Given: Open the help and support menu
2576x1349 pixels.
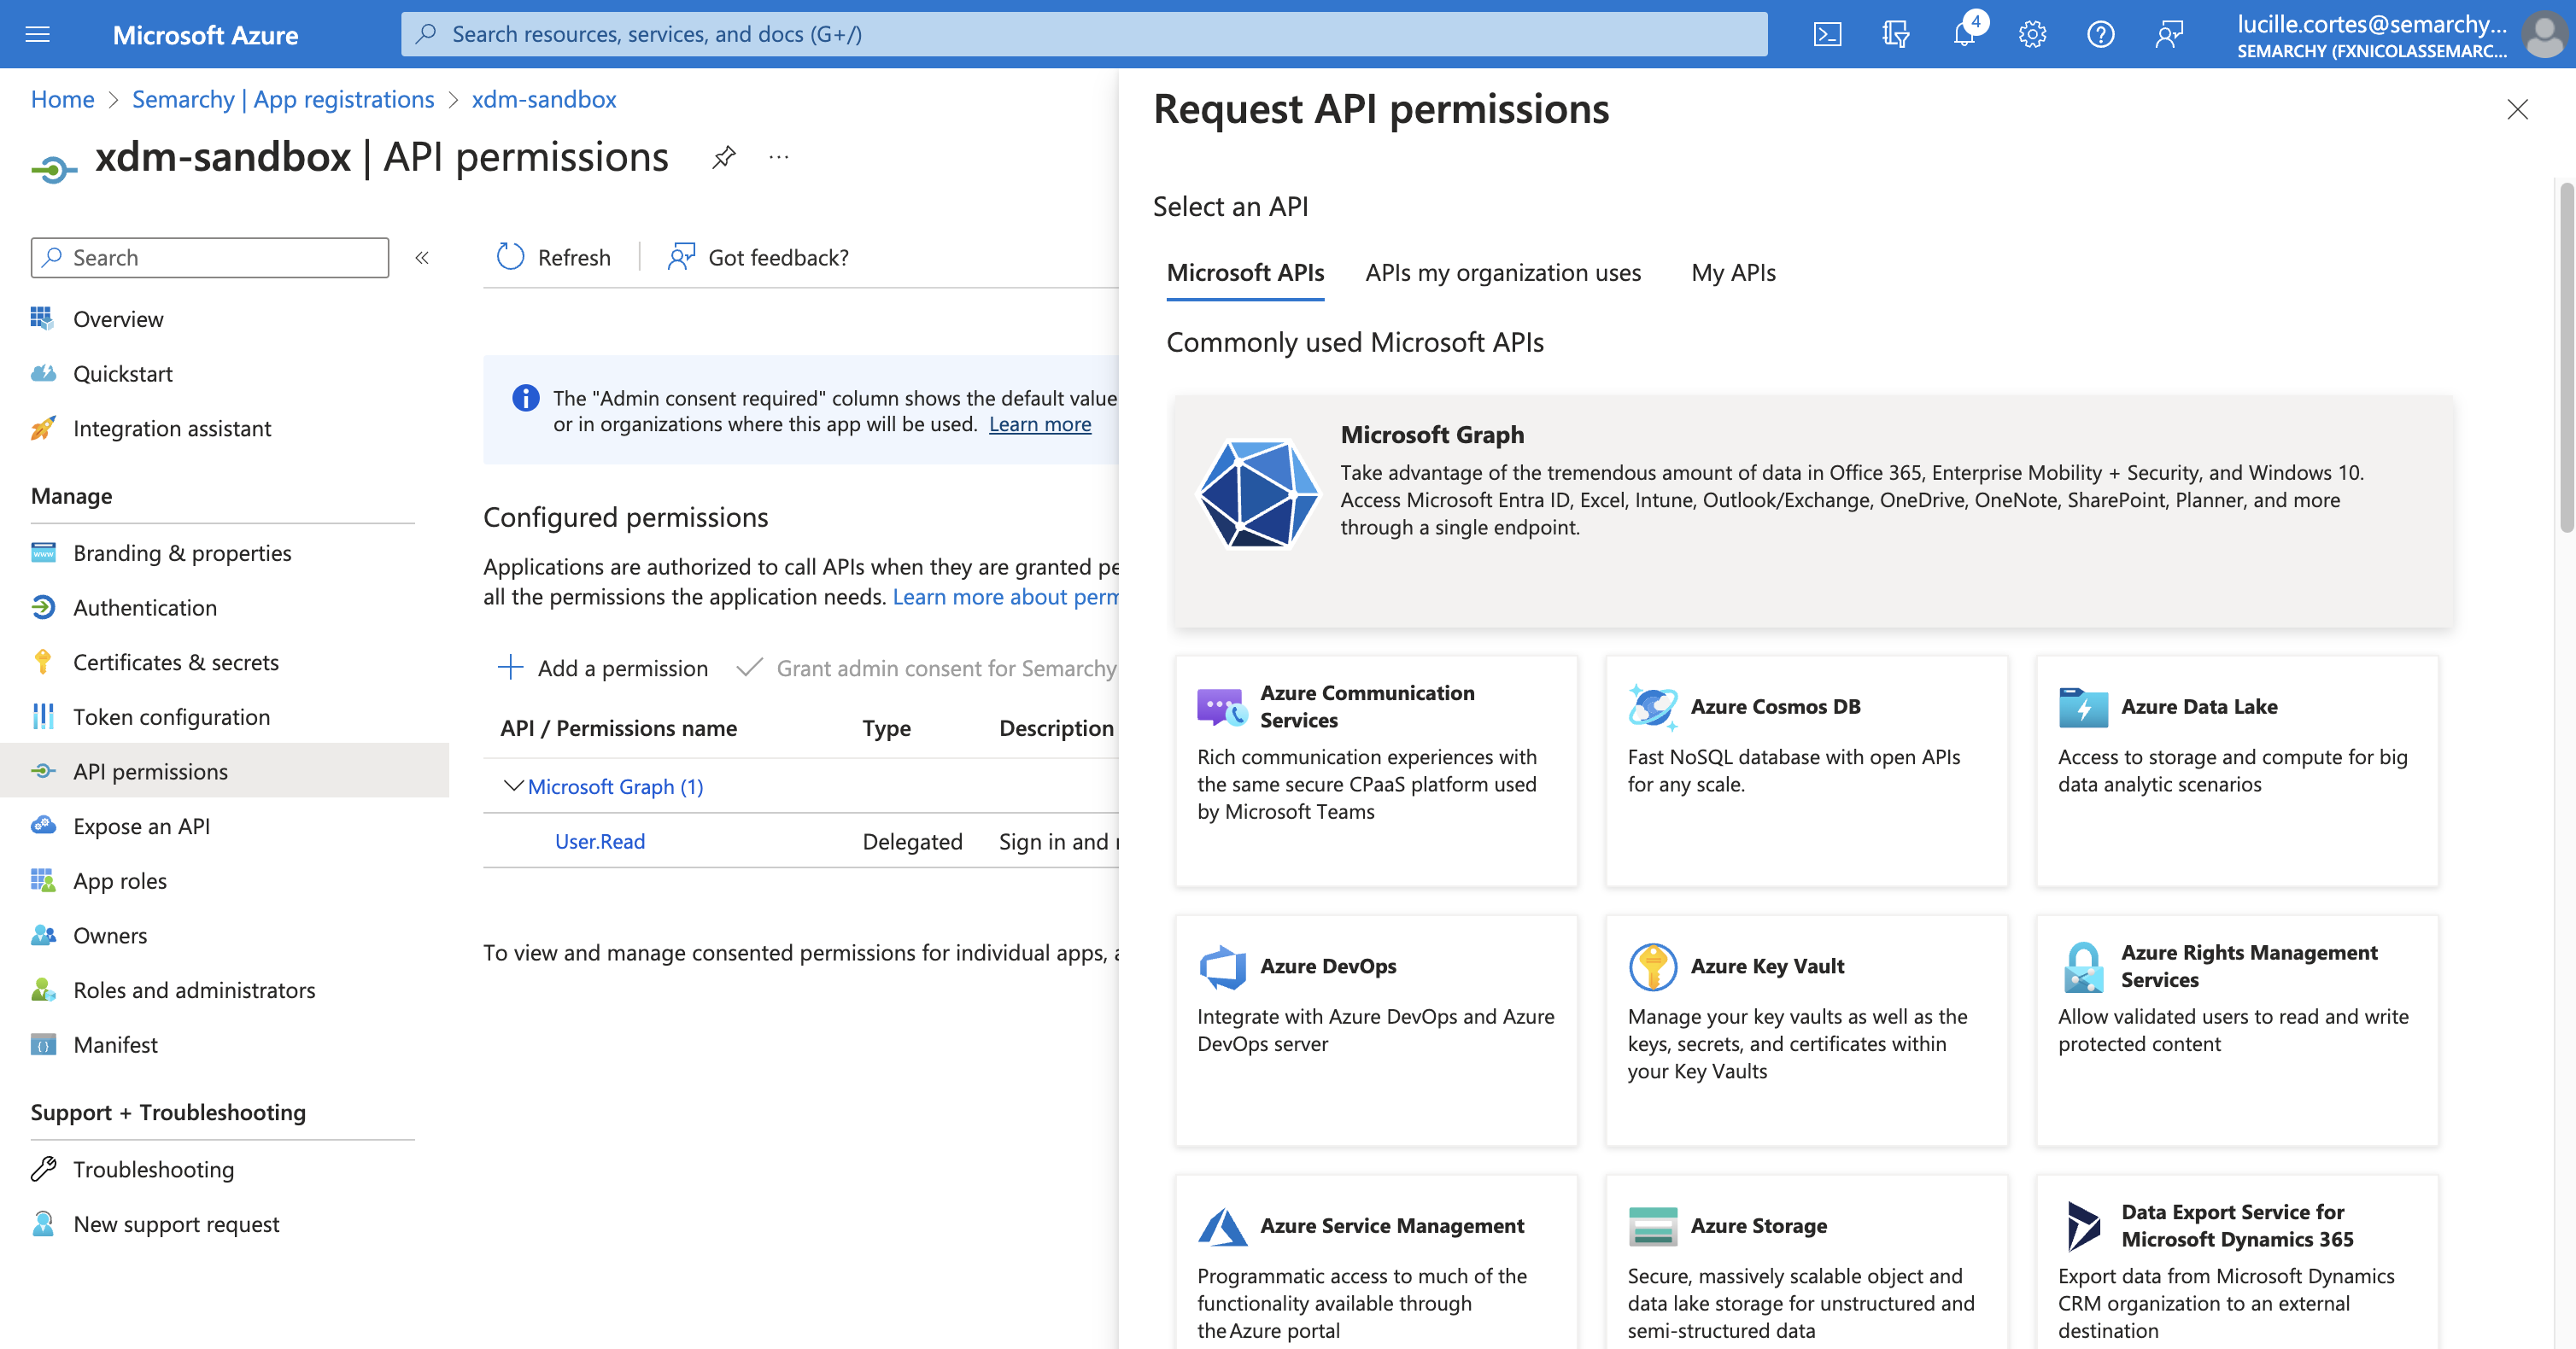Looking at the screenshot, I should pyautogui.click(x=2100, y=33).
